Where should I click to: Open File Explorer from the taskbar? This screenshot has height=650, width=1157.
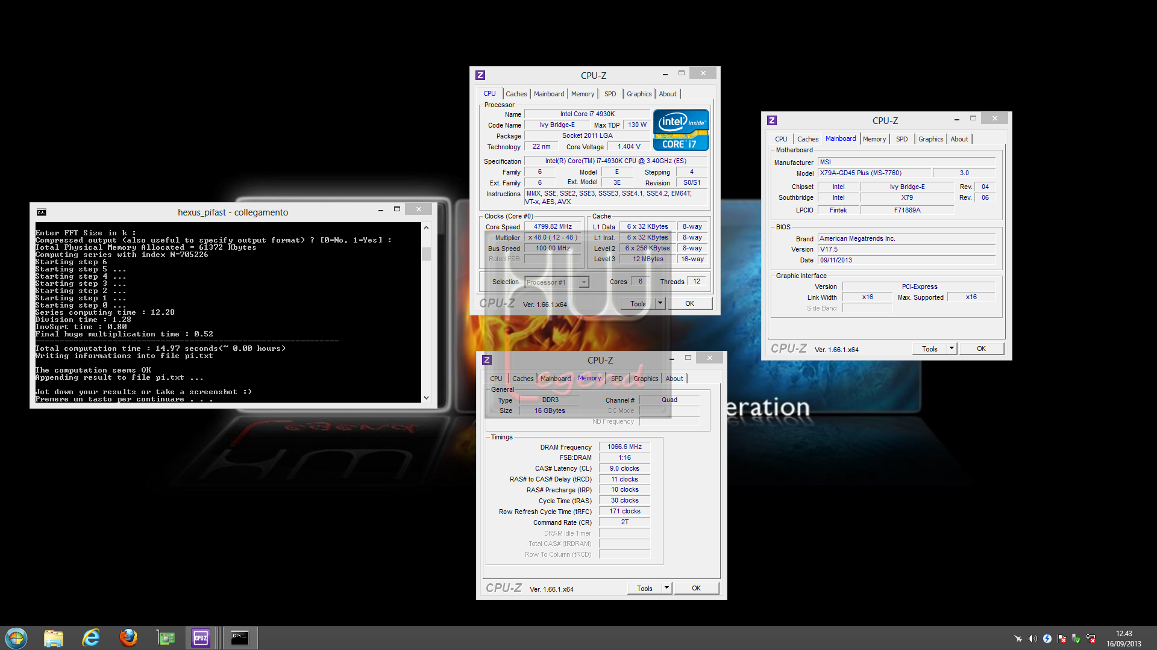(x=54, y=638)
